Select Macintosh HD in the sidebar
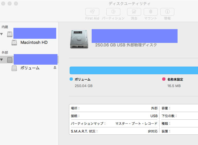198x145 pixels. [34, 42]
